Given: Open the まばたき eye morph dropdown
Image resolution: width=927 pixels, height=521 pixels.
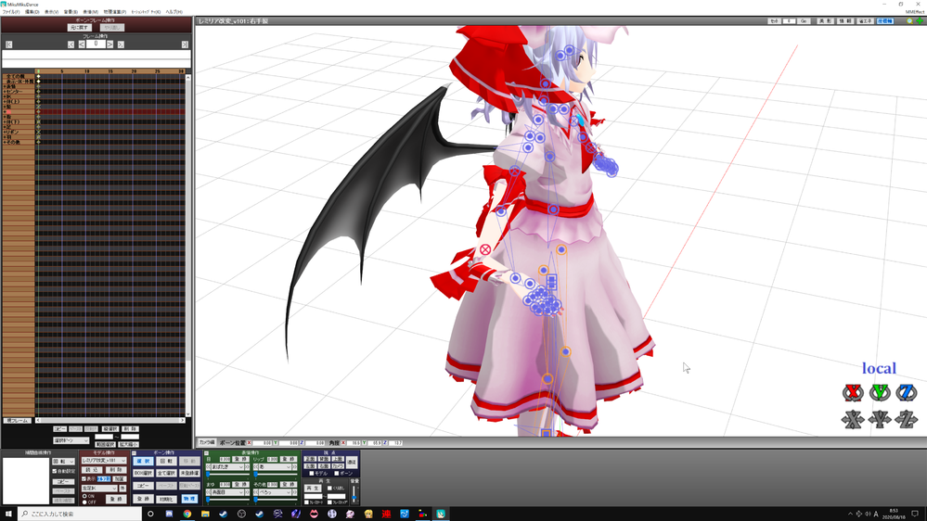Looking at the screenshot, I should (x=226, y=466).
